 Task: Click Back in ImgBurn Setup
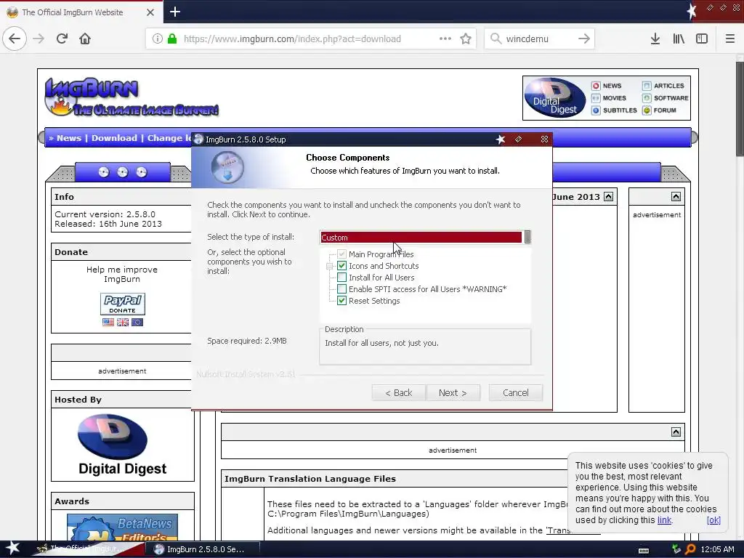point(399,393)
